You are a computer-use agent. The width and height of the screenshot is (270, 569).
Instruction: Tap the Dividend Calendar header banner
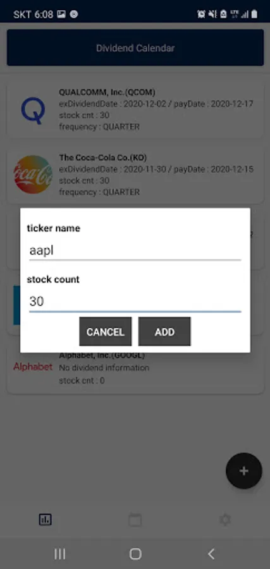[x=135, y=47]
